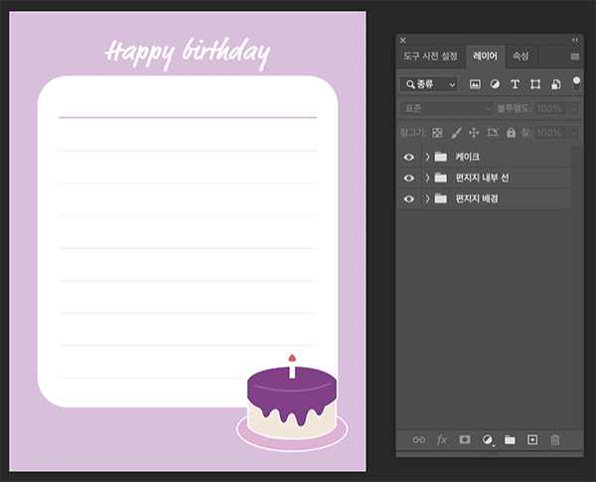The height and width of the screenshot is (482, 596).
Task: Select the 편지지 내부 선 group name
Action: [x=482, y=178]
